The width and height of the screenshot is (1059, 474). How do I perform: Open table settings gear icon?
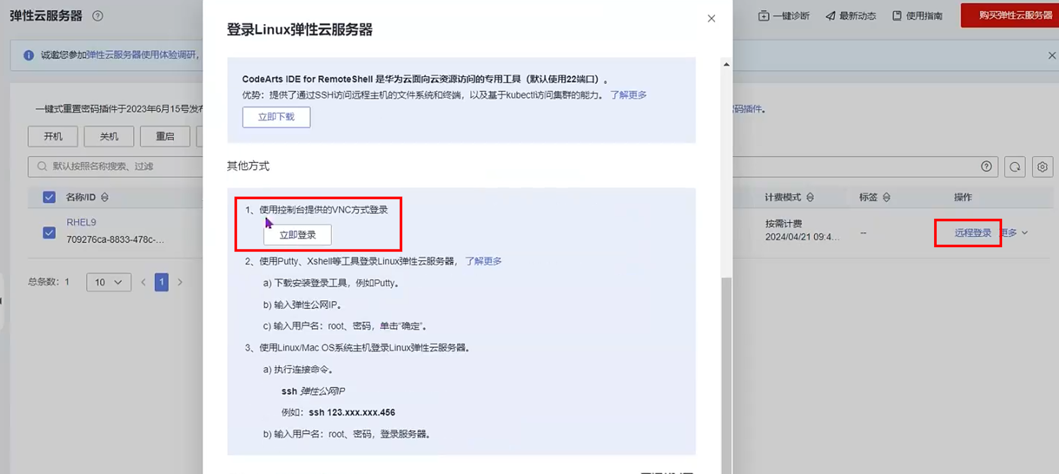(x=1042, y=167)
